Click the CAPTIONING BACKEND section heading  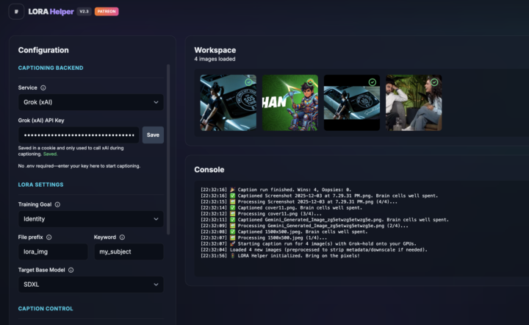pos(51,68)
